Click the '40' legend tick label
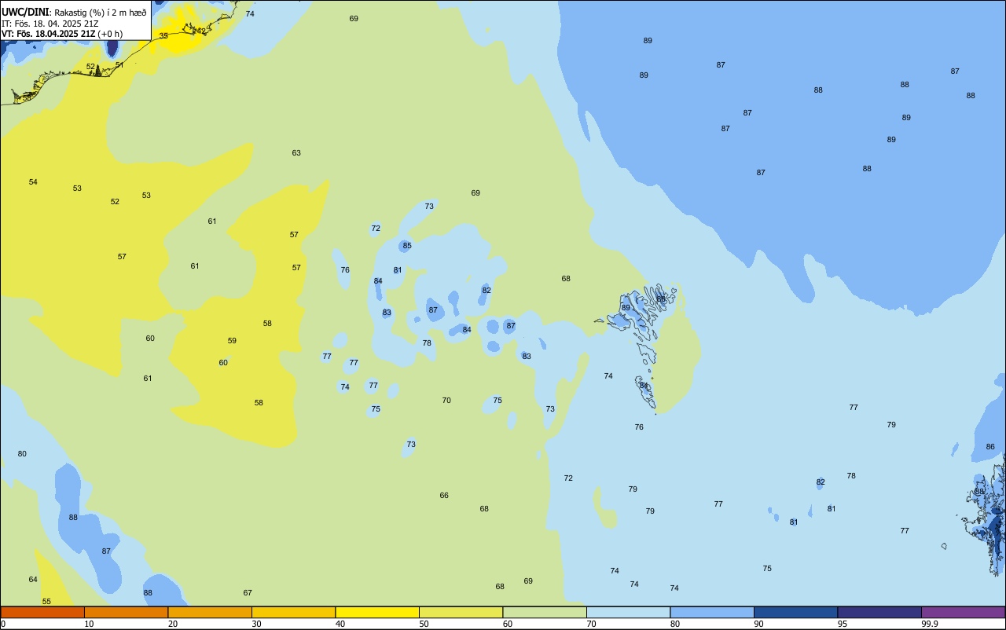This screenshot has width=1006, height=630. point(340,624)
